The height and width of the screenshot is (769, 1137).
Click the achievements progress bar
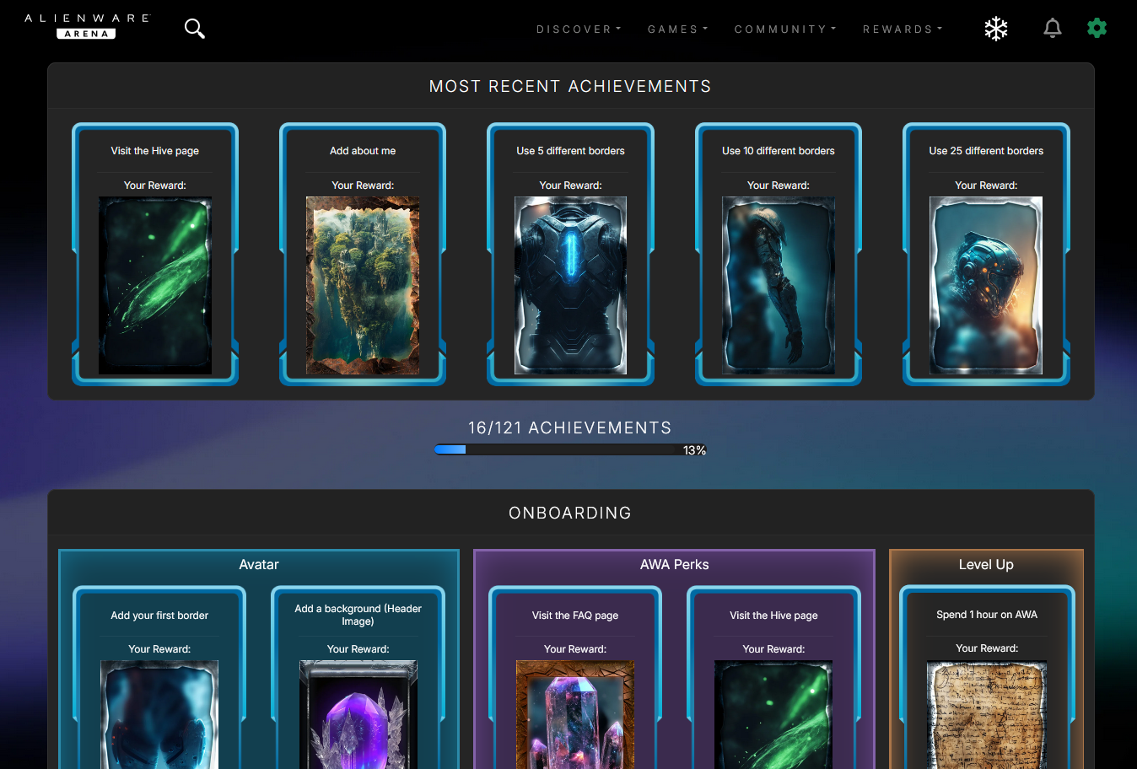[570, 450]
